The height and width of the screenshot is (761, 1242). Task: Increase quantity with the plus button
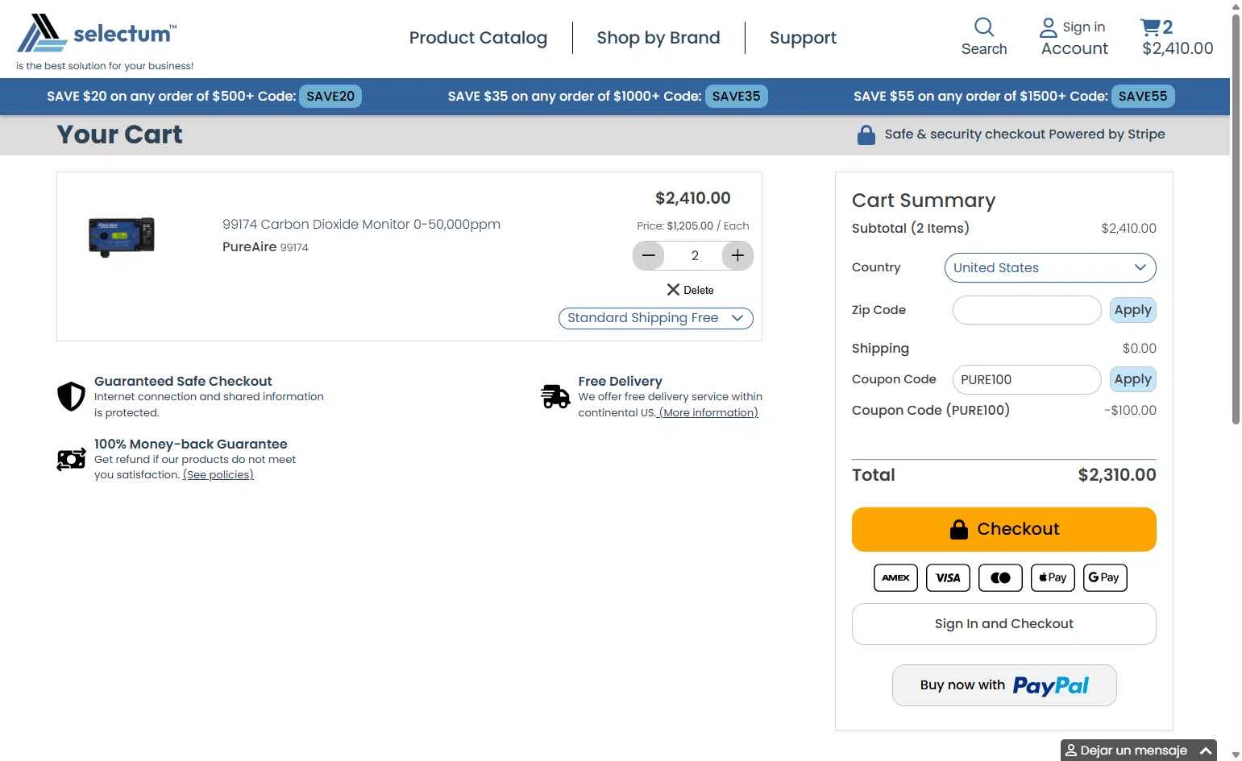click(737, 255)
